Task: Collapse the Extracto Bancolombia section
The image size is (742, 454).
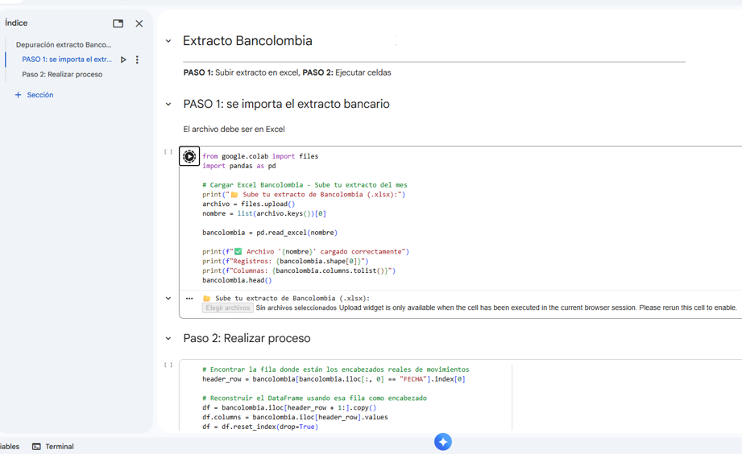Action: (168, 41)
